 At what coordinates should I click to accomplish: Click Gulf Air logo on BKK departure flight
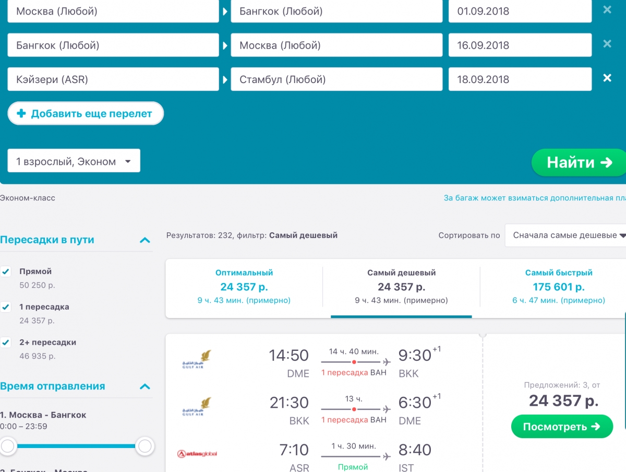point(197,407)
